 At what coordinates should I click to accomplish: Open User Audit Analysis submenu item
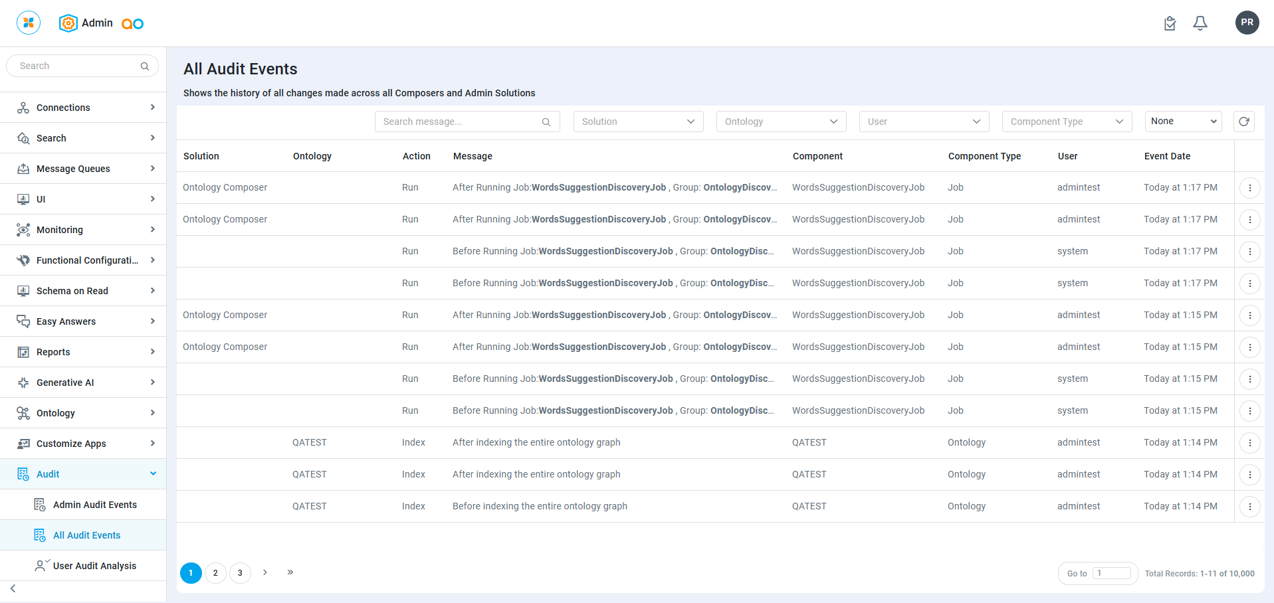click(x=94, y=566)
